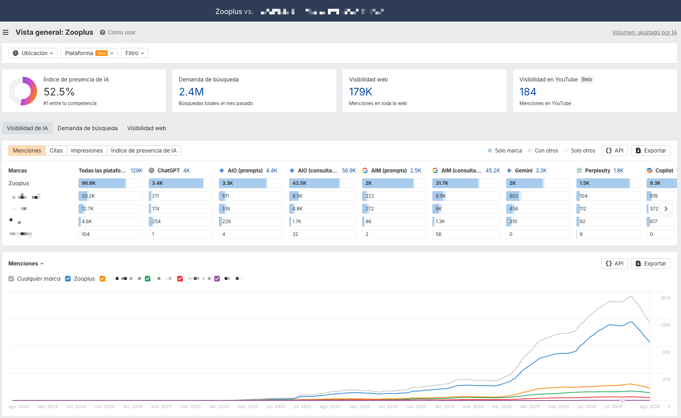
Task: Switch to Visibilidad web tab
Action: (146, 128)
